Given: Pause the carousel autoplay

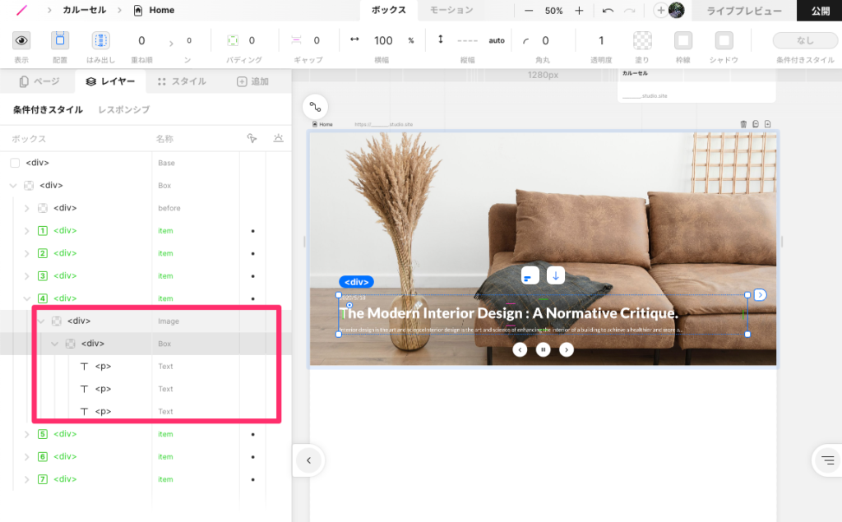Looking at the screenshot, I should click(x=543, y=349).
